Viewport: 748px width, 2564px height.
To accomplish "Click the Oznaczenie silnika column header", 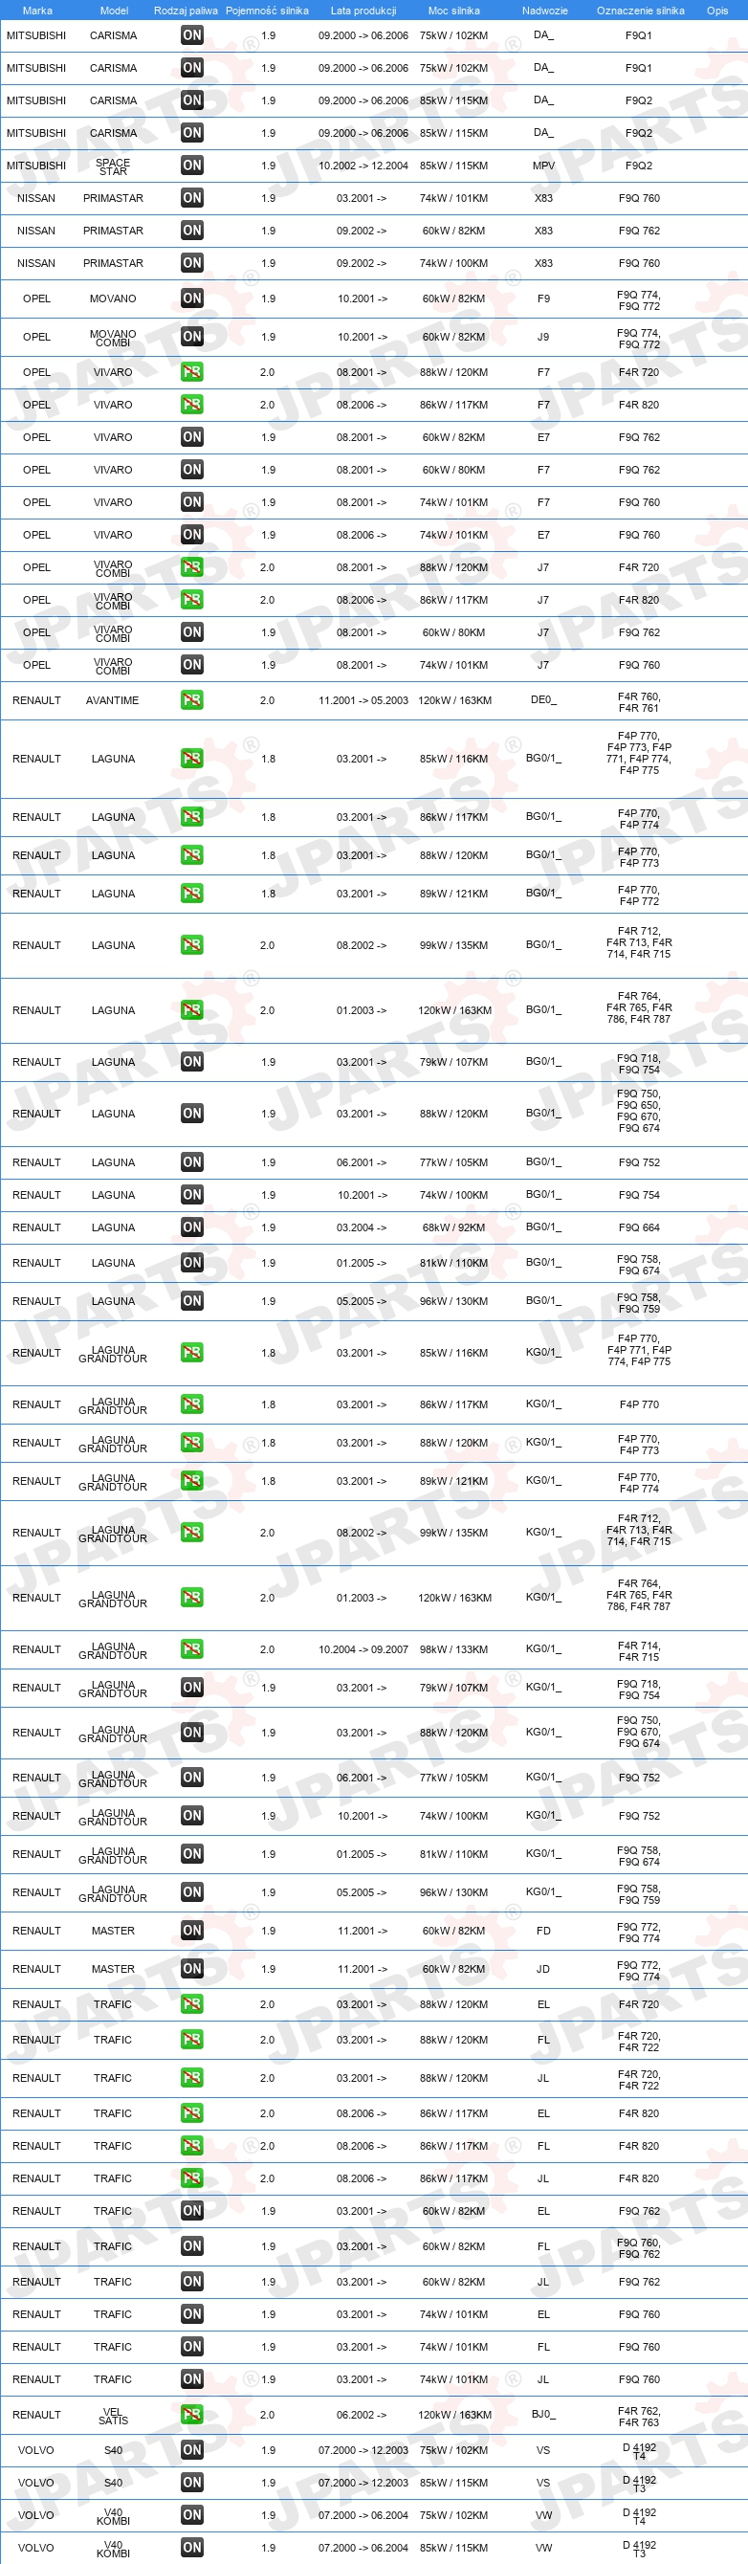I will pos(641,10).
